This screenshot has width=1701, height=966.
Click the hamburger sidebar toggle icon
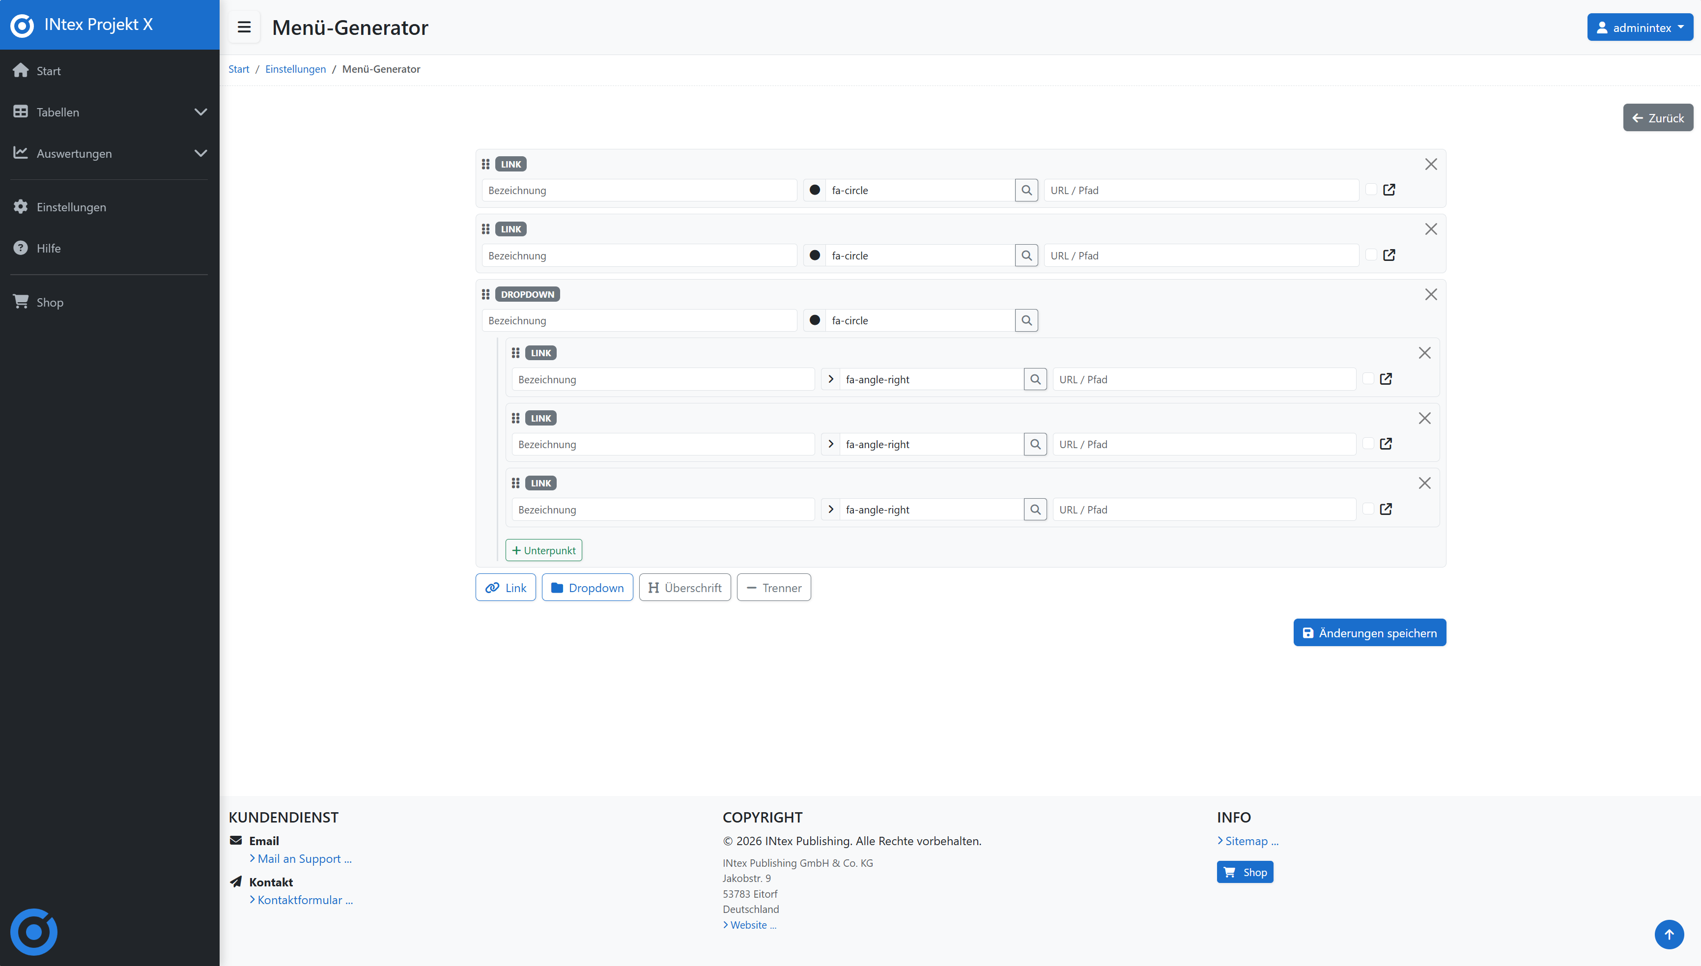tap(244, 27)
